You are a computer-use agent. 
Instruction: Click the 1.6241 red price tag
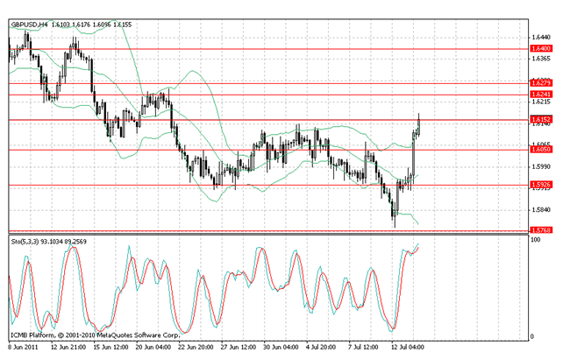(540, 94)
